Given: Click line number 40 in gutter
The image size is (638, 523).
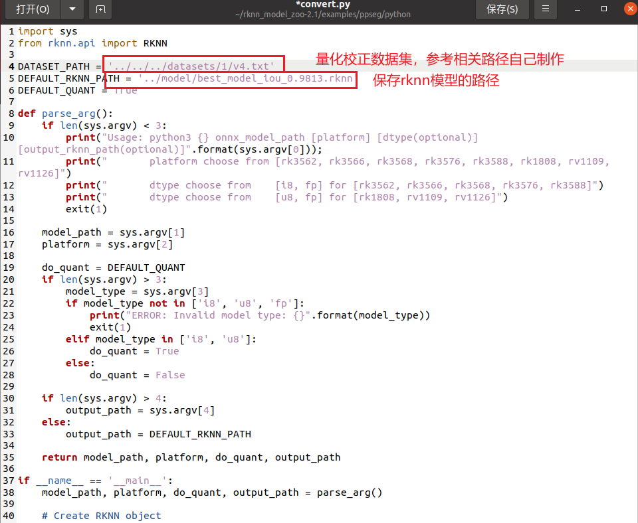Looking at the screenshot, I should [9, 516].
